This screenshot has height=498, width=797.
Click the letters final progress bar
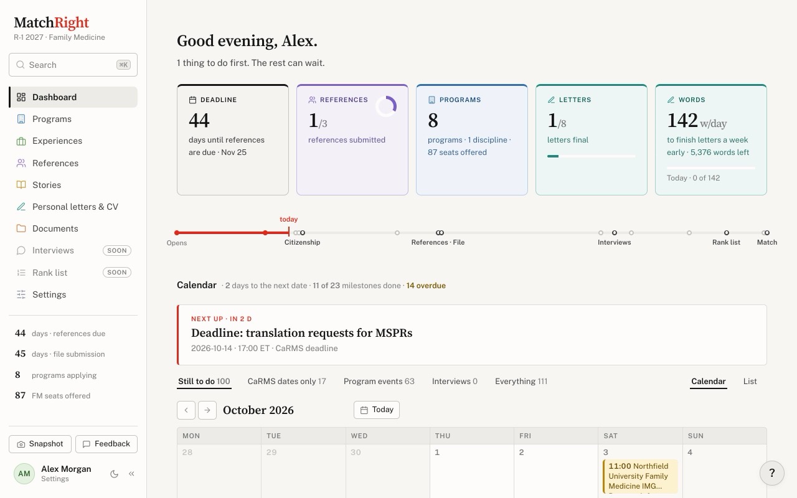[591, 156]
